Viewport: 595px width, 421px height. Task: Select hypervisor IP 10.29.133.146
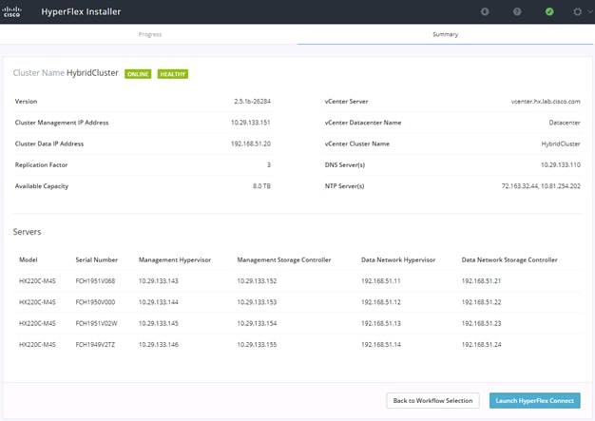pos(158,345)
